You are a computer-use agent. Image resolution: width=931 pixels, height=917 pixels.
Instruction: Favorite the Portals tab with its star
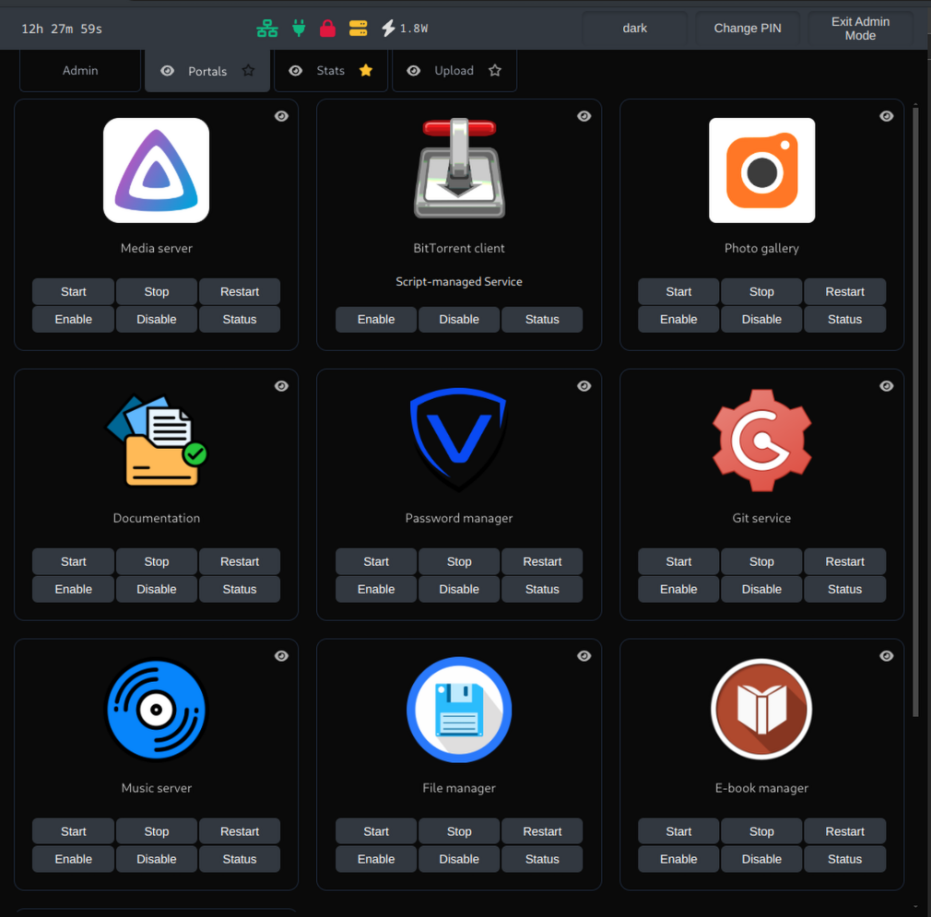point(248,71)
